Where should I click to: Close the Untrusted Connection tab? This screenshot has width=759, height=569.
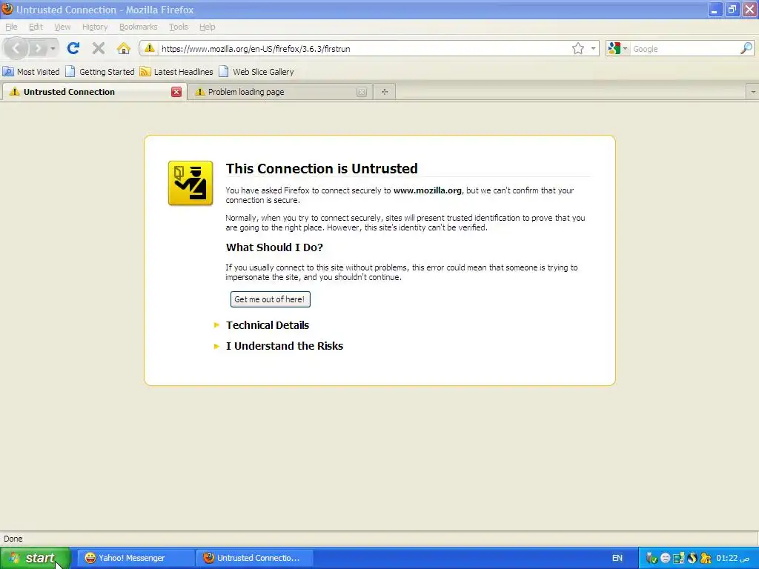(176, 92)
